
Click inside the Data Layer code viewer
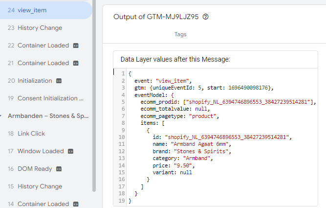pyautogui.click(x=216, y=138)
